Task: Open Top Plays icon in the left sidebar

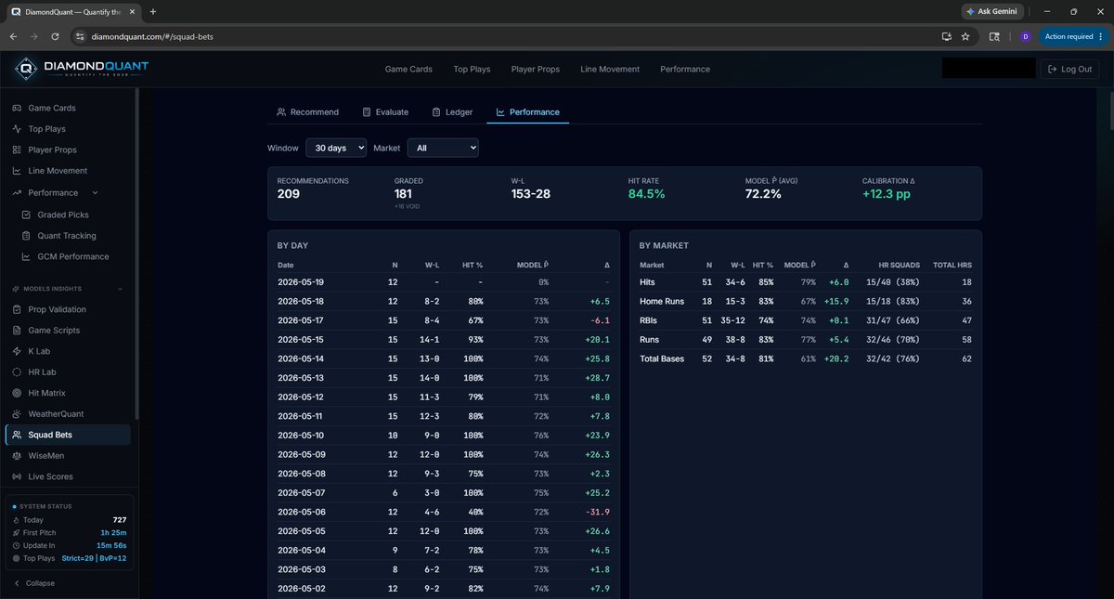Action: pyautogui.click(x=17, y=129)
